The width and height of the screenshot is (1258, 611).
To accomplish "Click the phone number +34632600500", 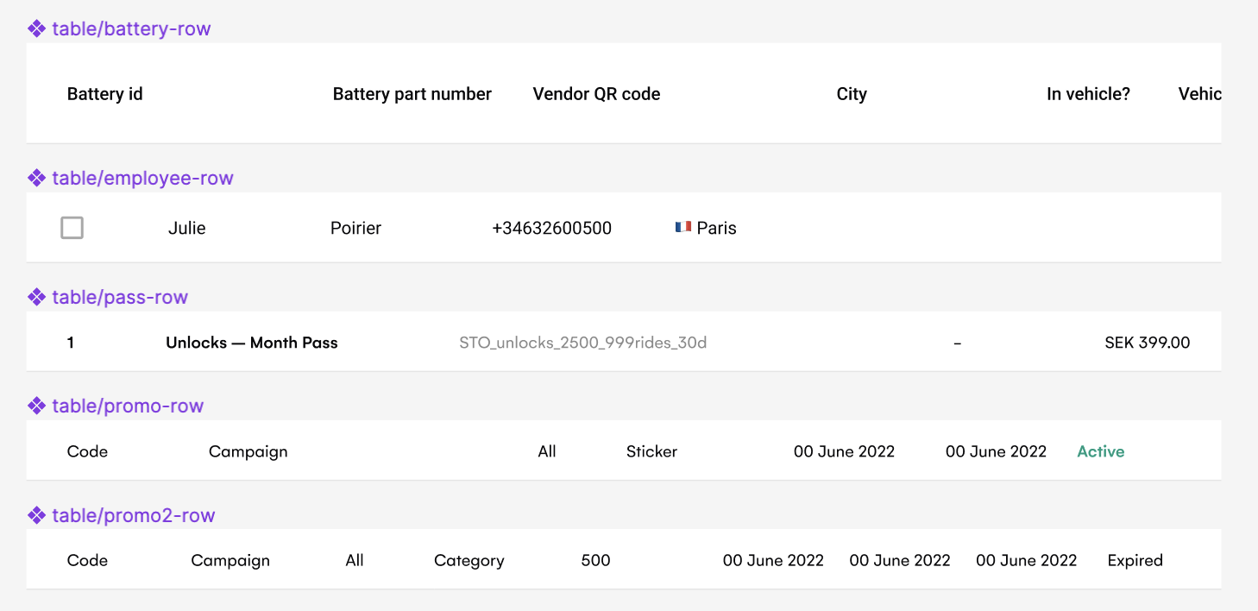I will tap(552, 229).
